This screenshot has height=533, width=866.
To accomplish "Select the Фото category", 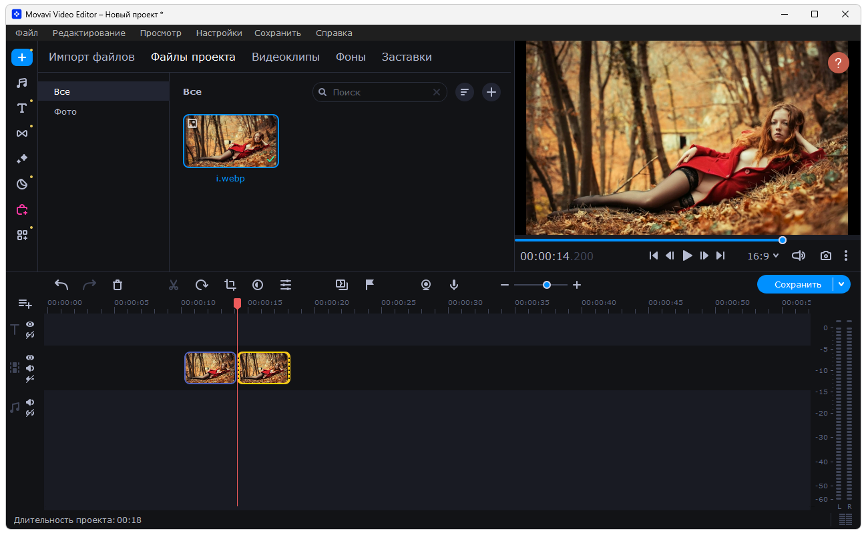I will [103, 111].
